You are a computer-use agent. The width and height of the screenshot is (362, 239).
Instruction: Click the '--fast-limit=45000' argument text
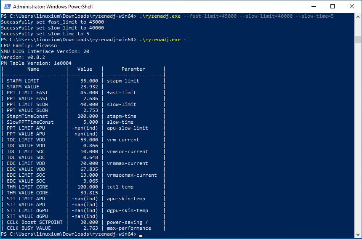[x=210, y=16]
